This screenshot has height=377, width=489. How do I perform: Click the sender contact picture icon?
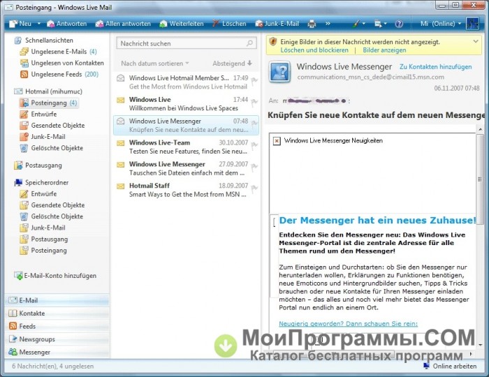point(279,72)
